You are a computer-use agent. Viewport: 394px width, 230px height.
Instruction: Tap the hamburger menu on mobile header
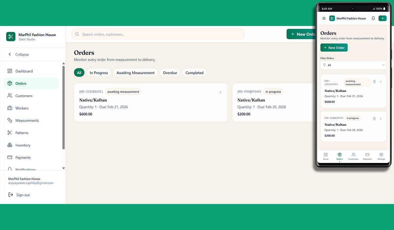324,18
